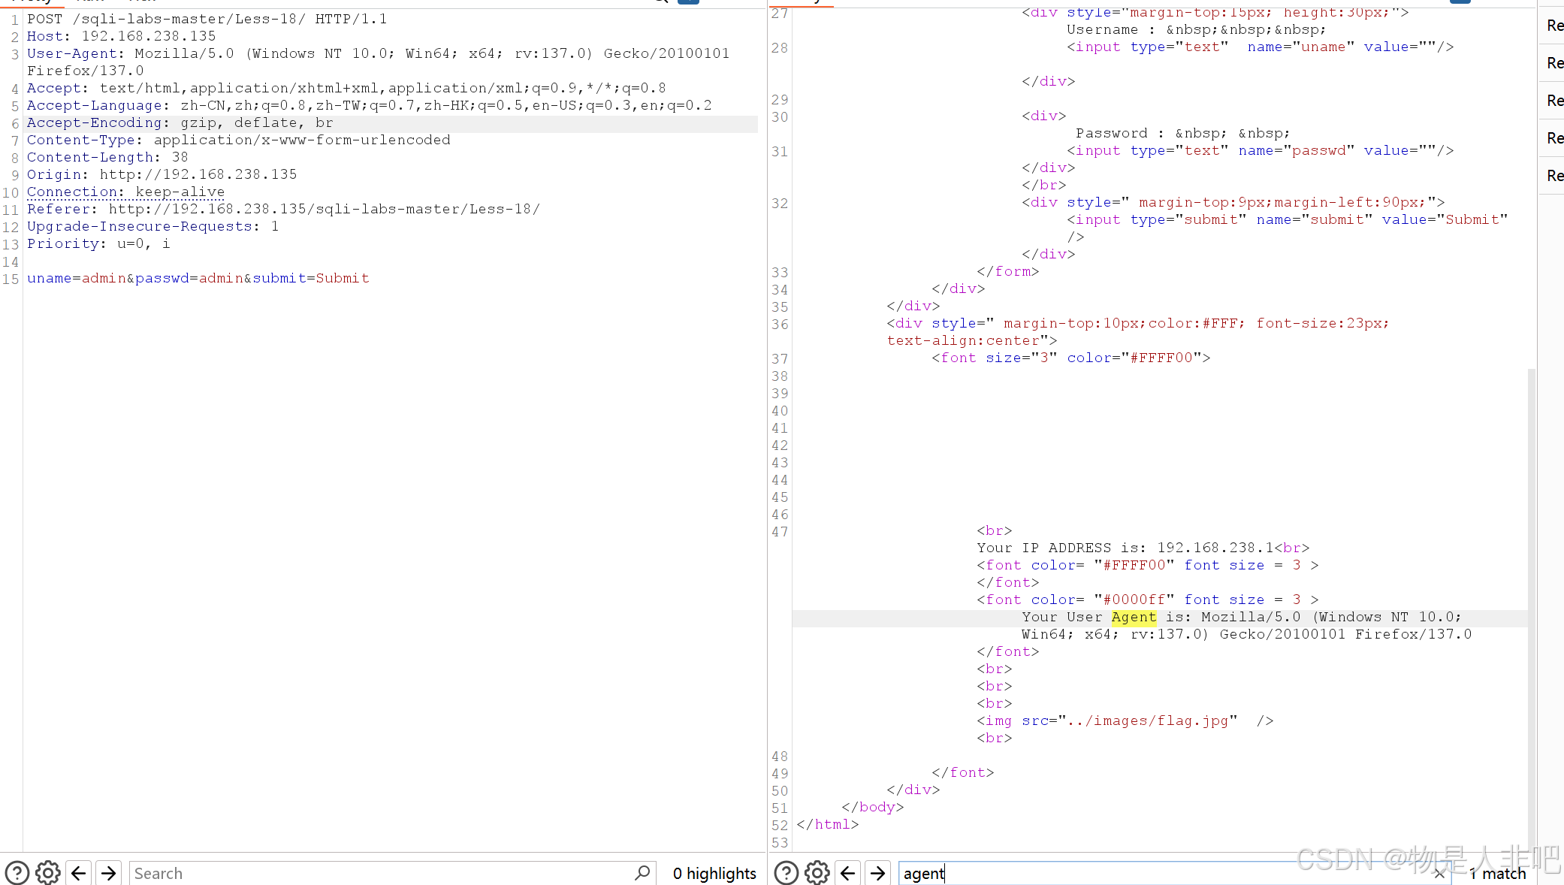Viewport: 1564px width, 885px height.
Task: Click help icon beside request search bar
Action: click(x=17, y=873)
